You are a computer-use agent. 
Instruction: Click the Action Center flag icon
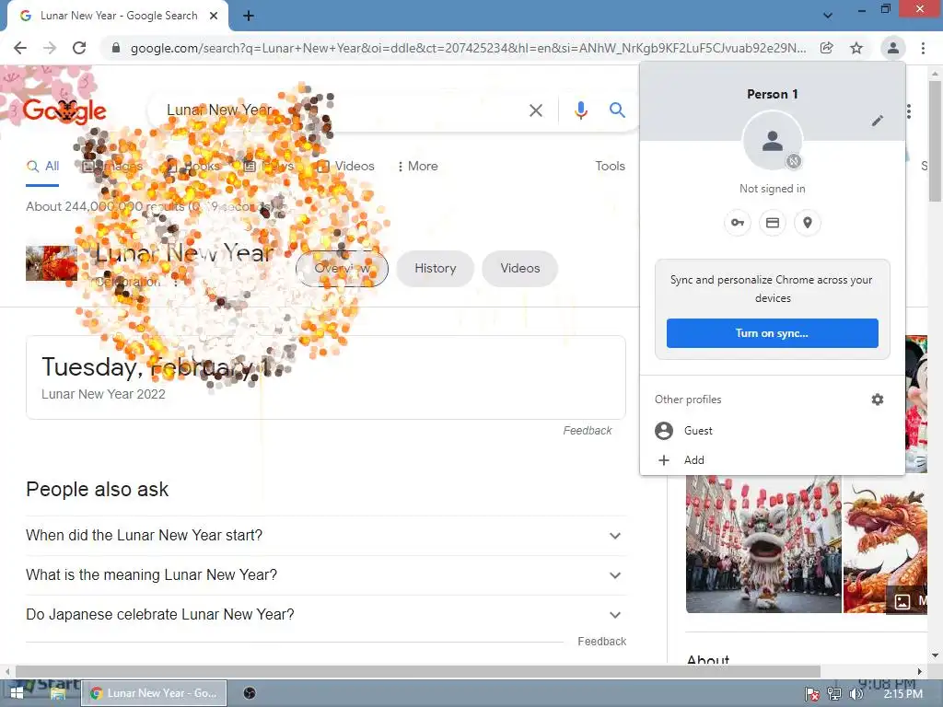pyautogui.click(x=812, y=694)
